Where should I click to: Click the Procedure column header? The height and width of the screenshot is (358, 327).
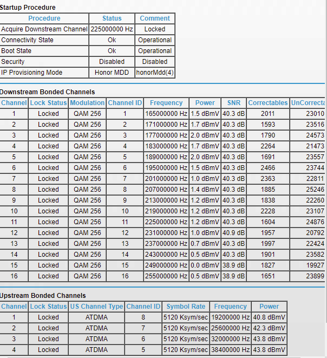[44, 18]
